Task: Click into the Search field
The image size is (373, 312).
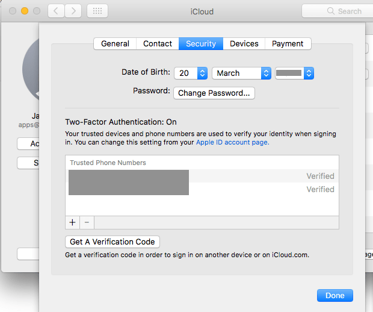Action: pos(338,11)
